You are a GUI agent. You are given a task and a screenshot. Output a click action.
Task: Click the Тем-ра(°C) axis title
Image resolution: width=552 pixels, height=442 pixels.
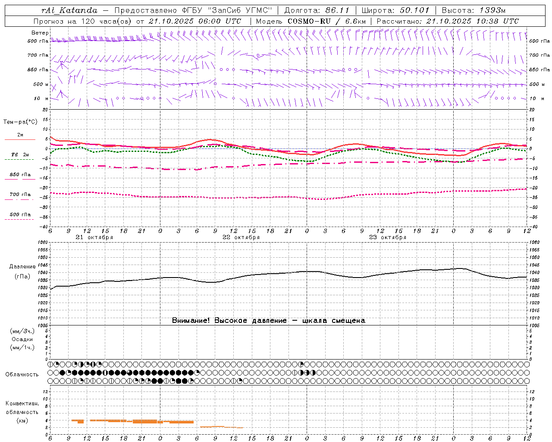(20, 122)
